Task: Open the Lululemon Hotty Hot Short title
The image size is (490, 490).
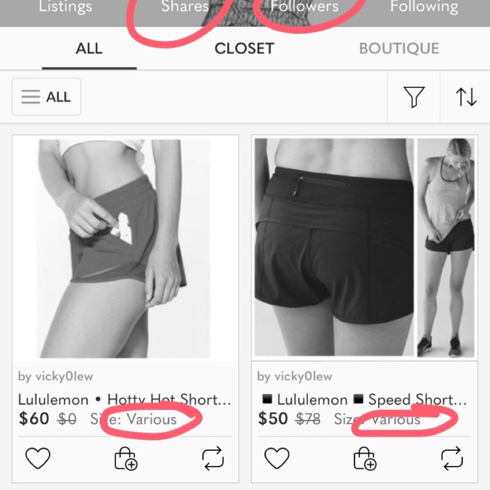Action: pyautogui.click(x=124, y=400)
